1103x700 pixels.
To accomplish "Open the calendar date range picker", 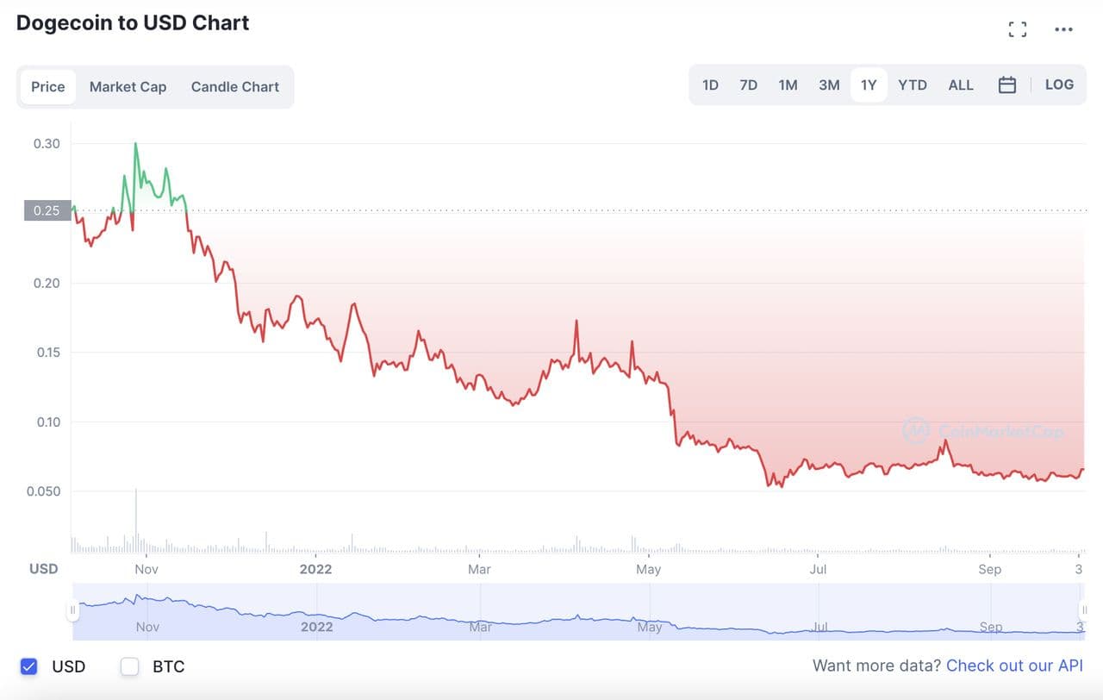I will (1006, 85).
